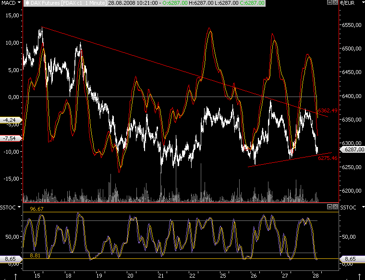Click date label 27 on time axis
The image size is (365, 280).
pos(285,276)
